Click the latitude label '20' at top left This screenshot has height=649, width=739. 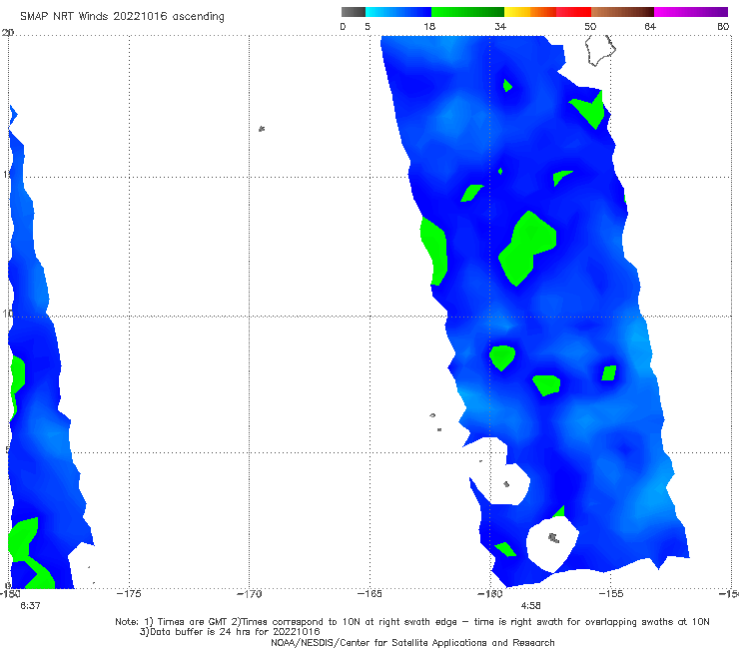[8, 32]
